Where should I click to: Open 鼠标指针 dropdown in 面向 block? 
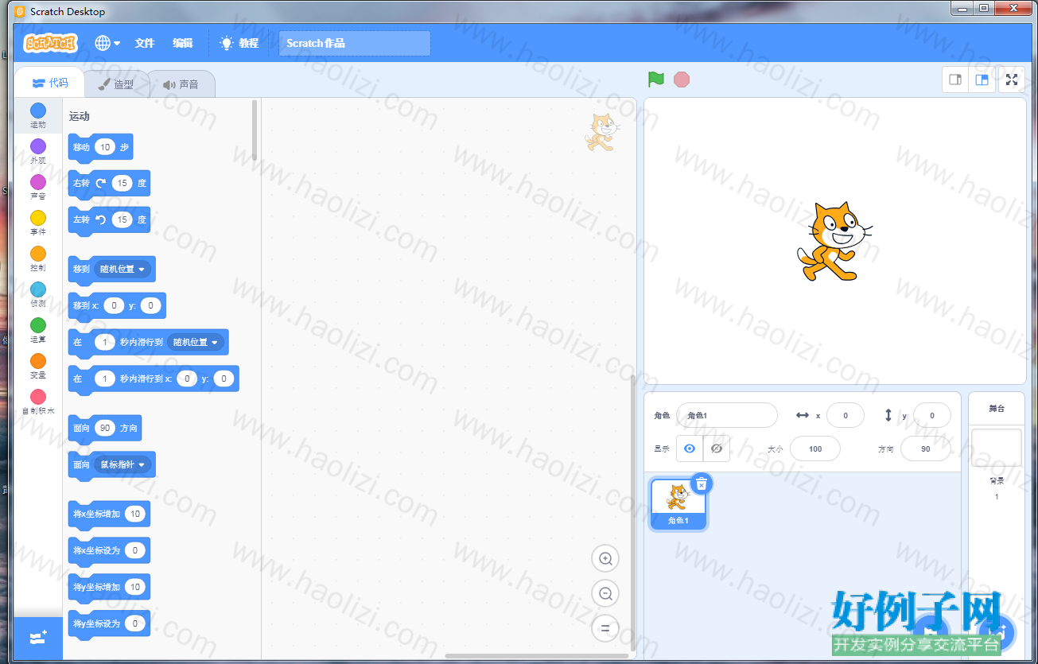pyautogui.click(x=122, y=464)
